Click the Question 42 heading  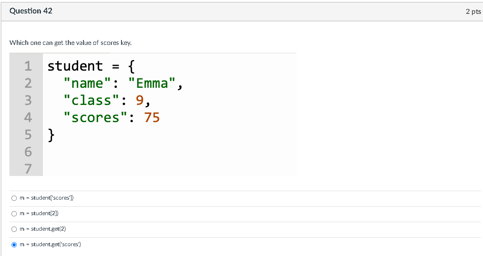pos(31,11)
